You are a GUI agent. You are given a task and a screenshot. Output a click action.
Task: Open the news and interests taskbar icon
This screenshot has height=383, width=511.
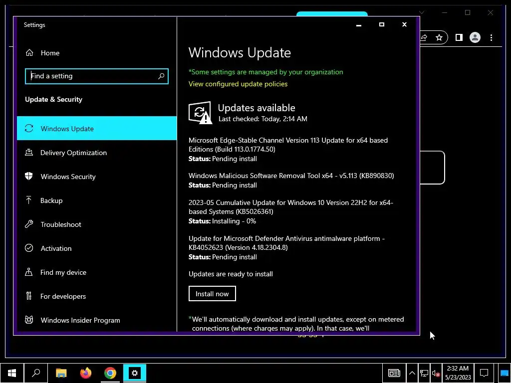click(x=394, y=373)
